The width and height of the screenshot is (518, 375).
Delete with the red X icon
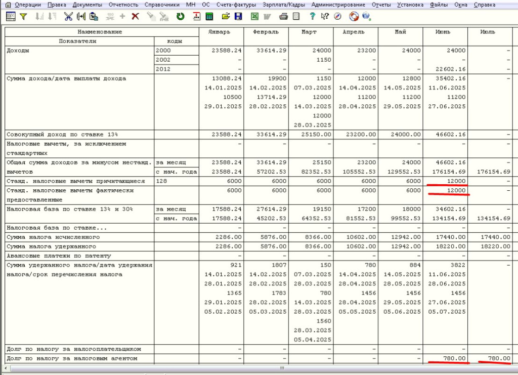[135, 17]
